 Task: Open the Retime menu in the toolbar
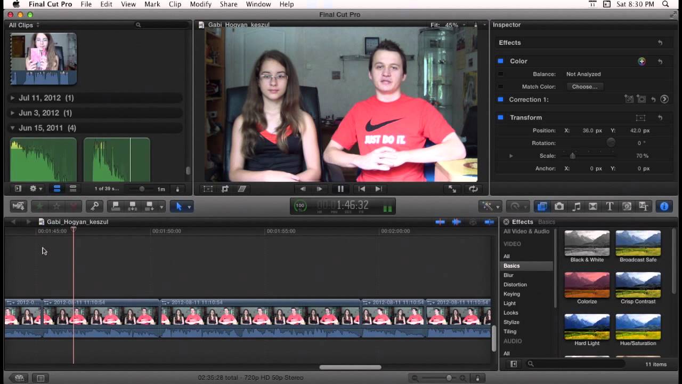click(x=517, y=206)
